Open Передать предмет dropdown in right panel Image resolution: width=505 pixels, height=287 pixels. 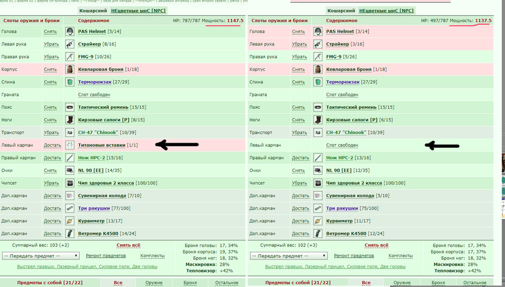[288, 256]
